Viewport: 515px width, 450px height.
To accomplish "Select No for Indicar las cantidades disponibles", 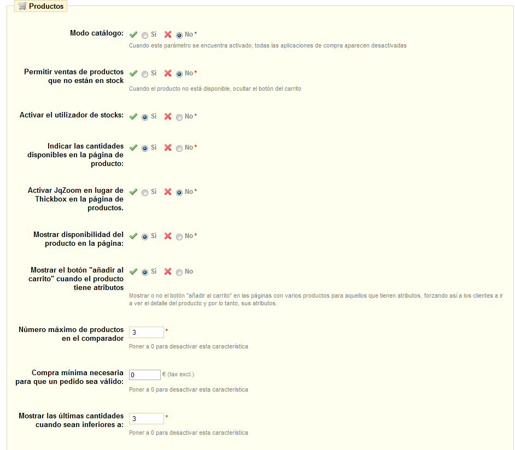I will click(x=179, y=148).
